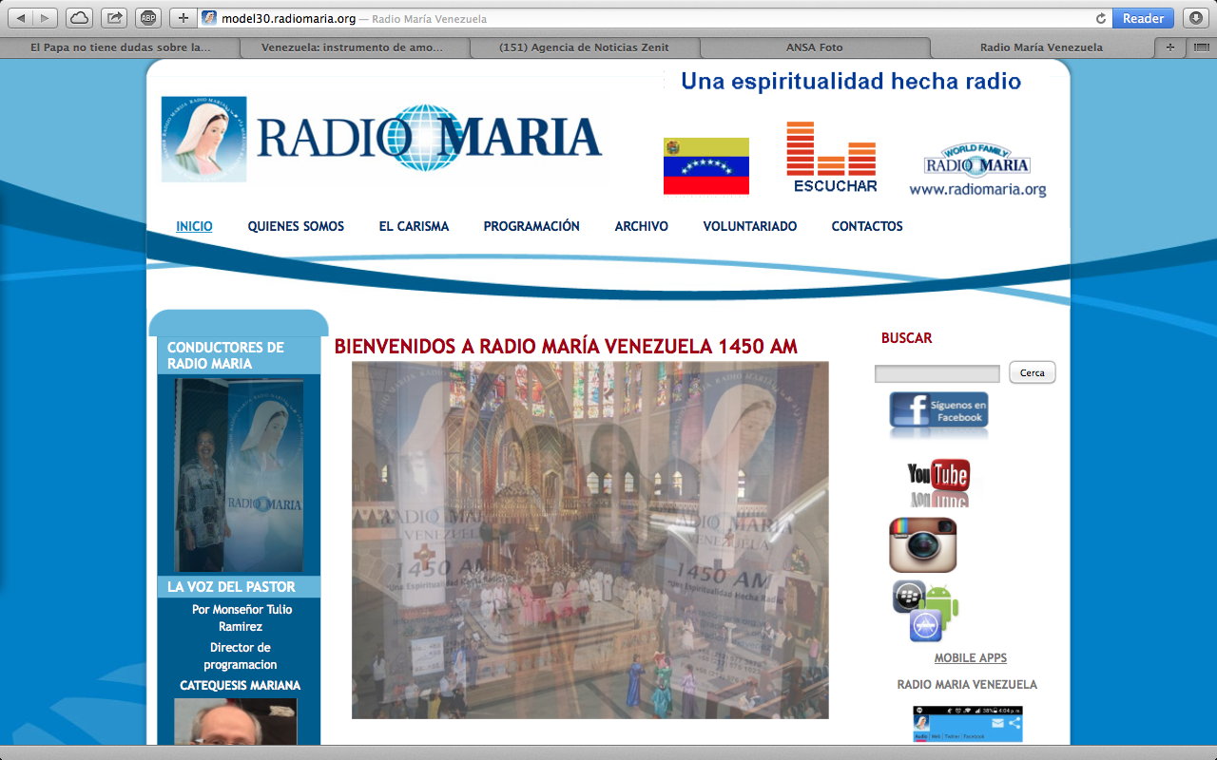This screenshot has width=1217, height=760.
Task: Reload the page with refresh icon
Action: point(1101,18)
